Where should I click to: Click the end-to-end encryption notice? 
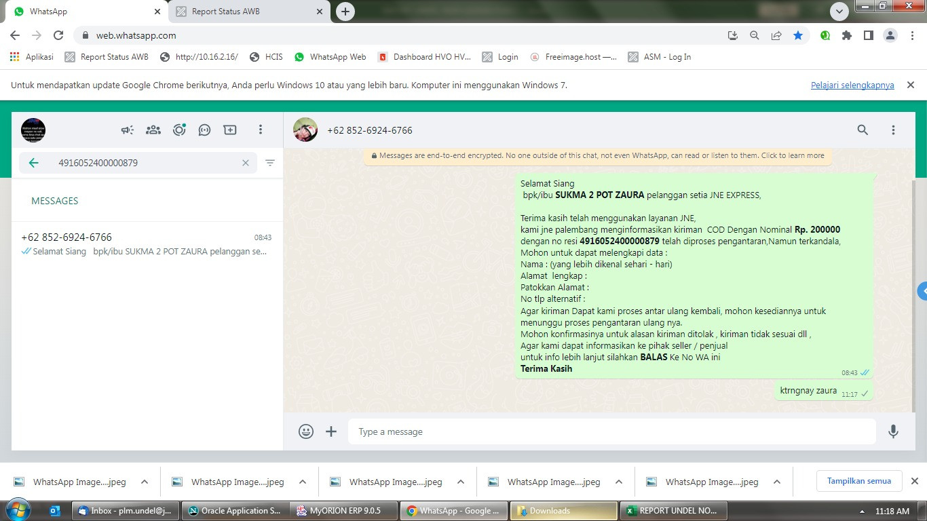point(598,155)
